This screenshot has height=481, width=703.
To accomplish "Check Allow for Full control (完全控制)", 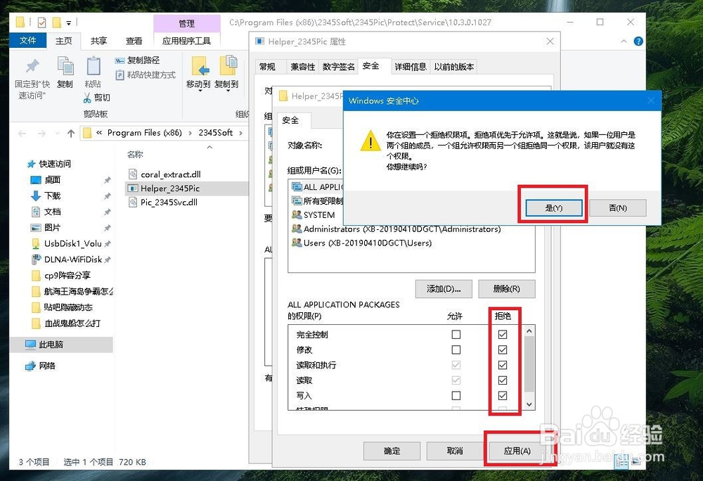I will (x=456, y=335).
